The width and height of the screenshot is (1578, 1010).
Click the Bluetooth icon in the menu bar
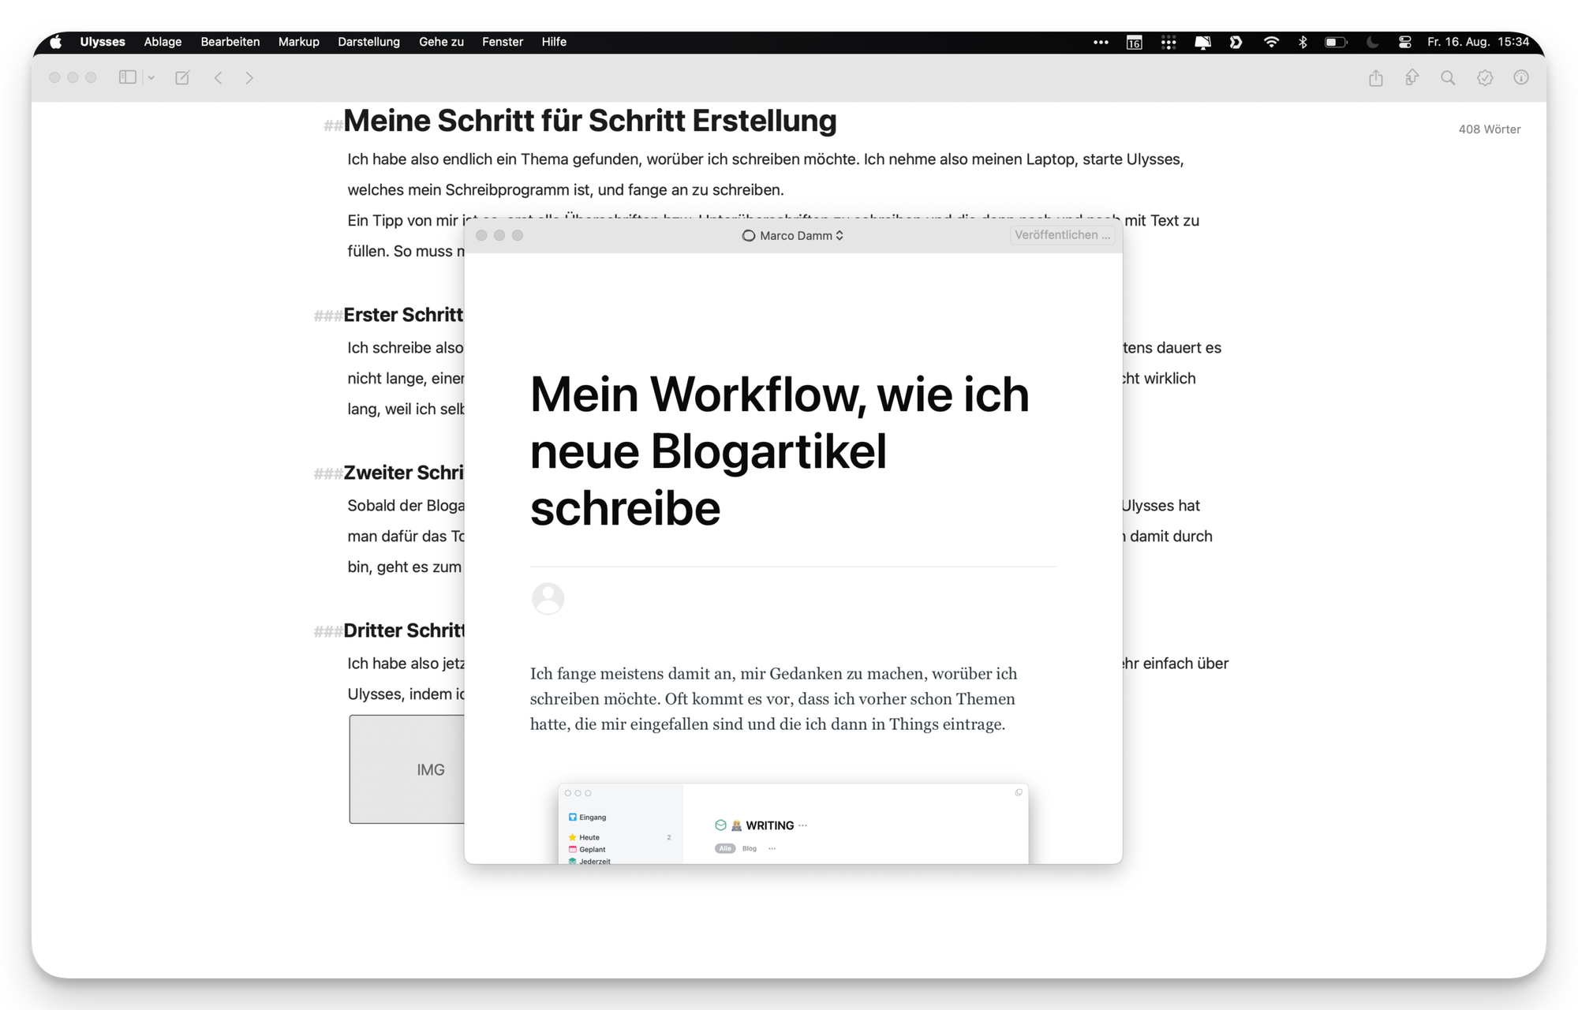[x=1302, y=42]
